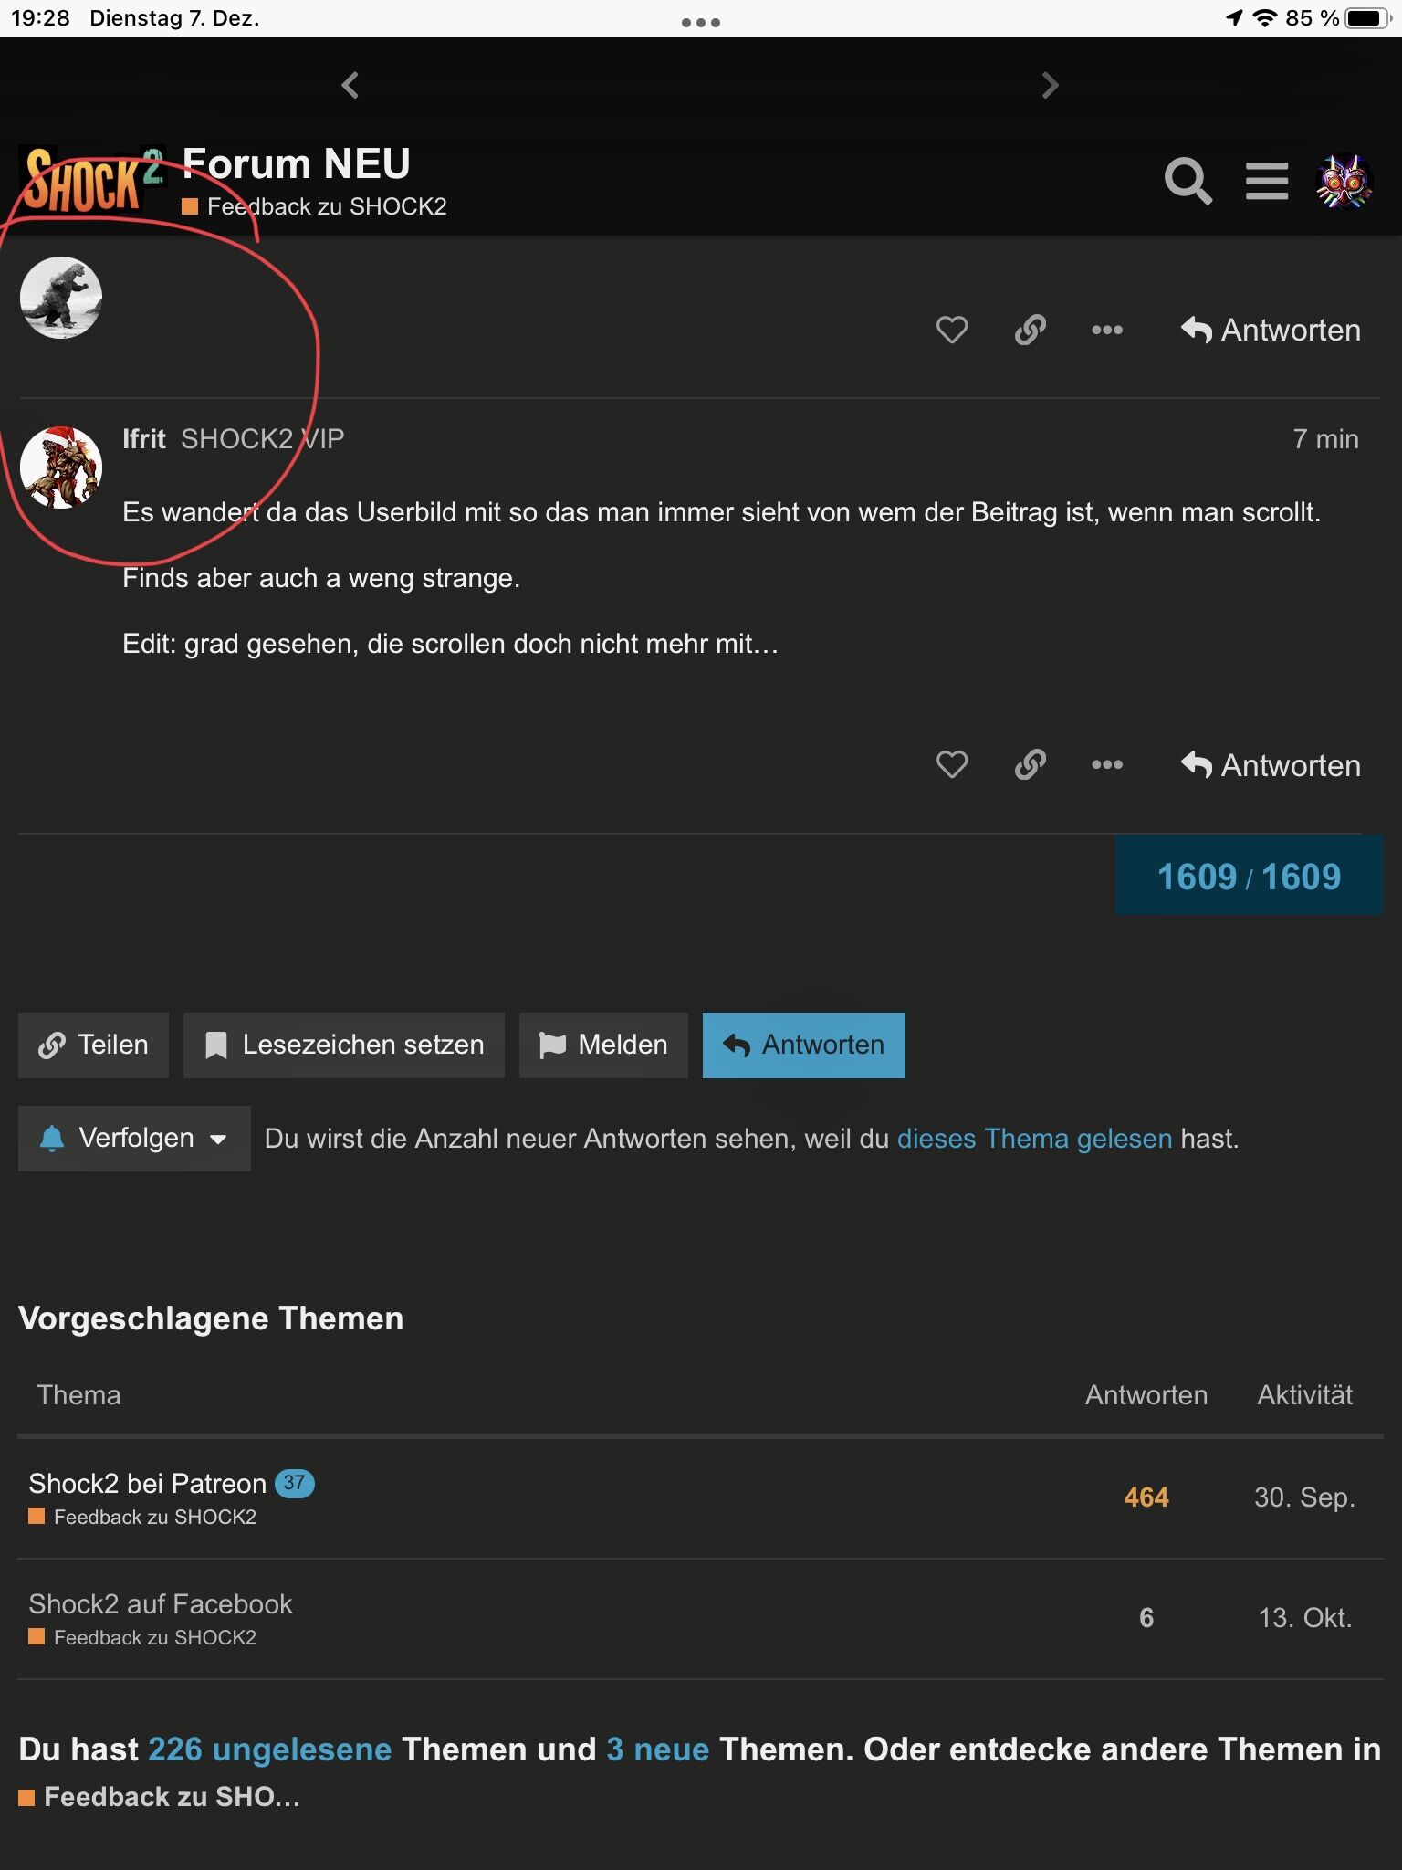This screenshot has height=1870, width=1402.
Task: Open Ifrit's profile avatar thumbnail
Action: (x=61, y=467)
